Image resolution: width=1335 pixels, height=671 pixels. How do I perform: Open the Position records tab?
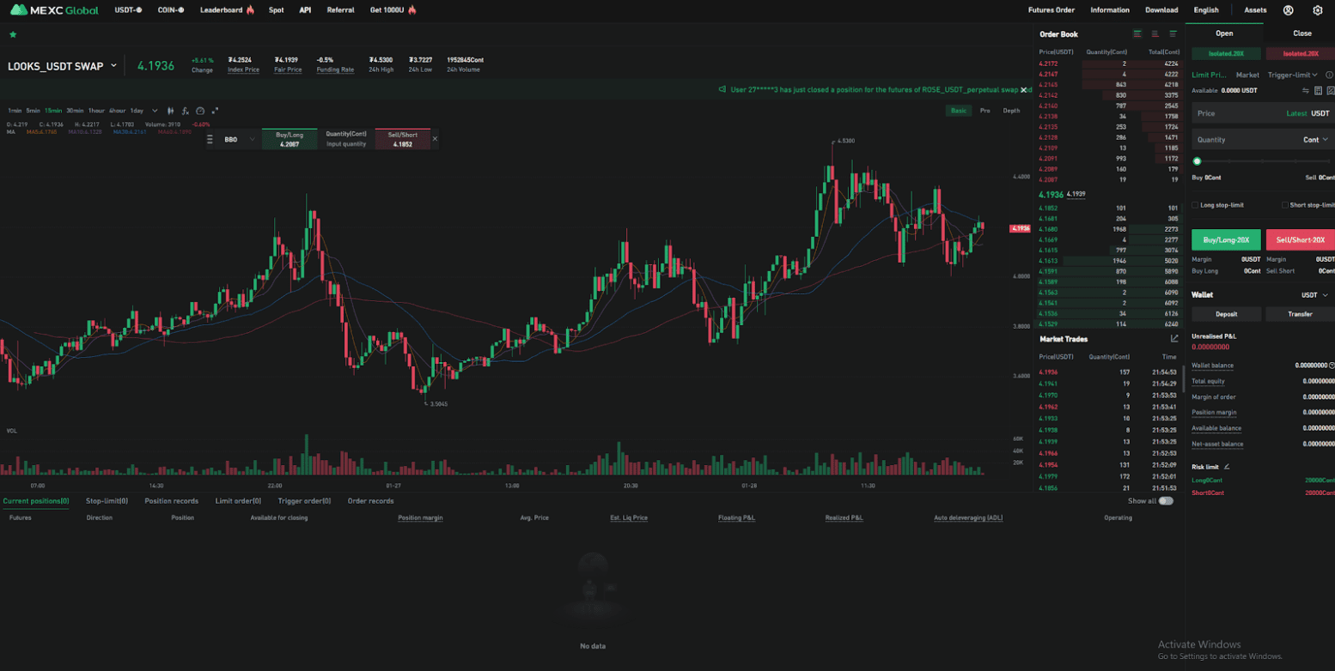pyautogui.click(x=171, y=501)
